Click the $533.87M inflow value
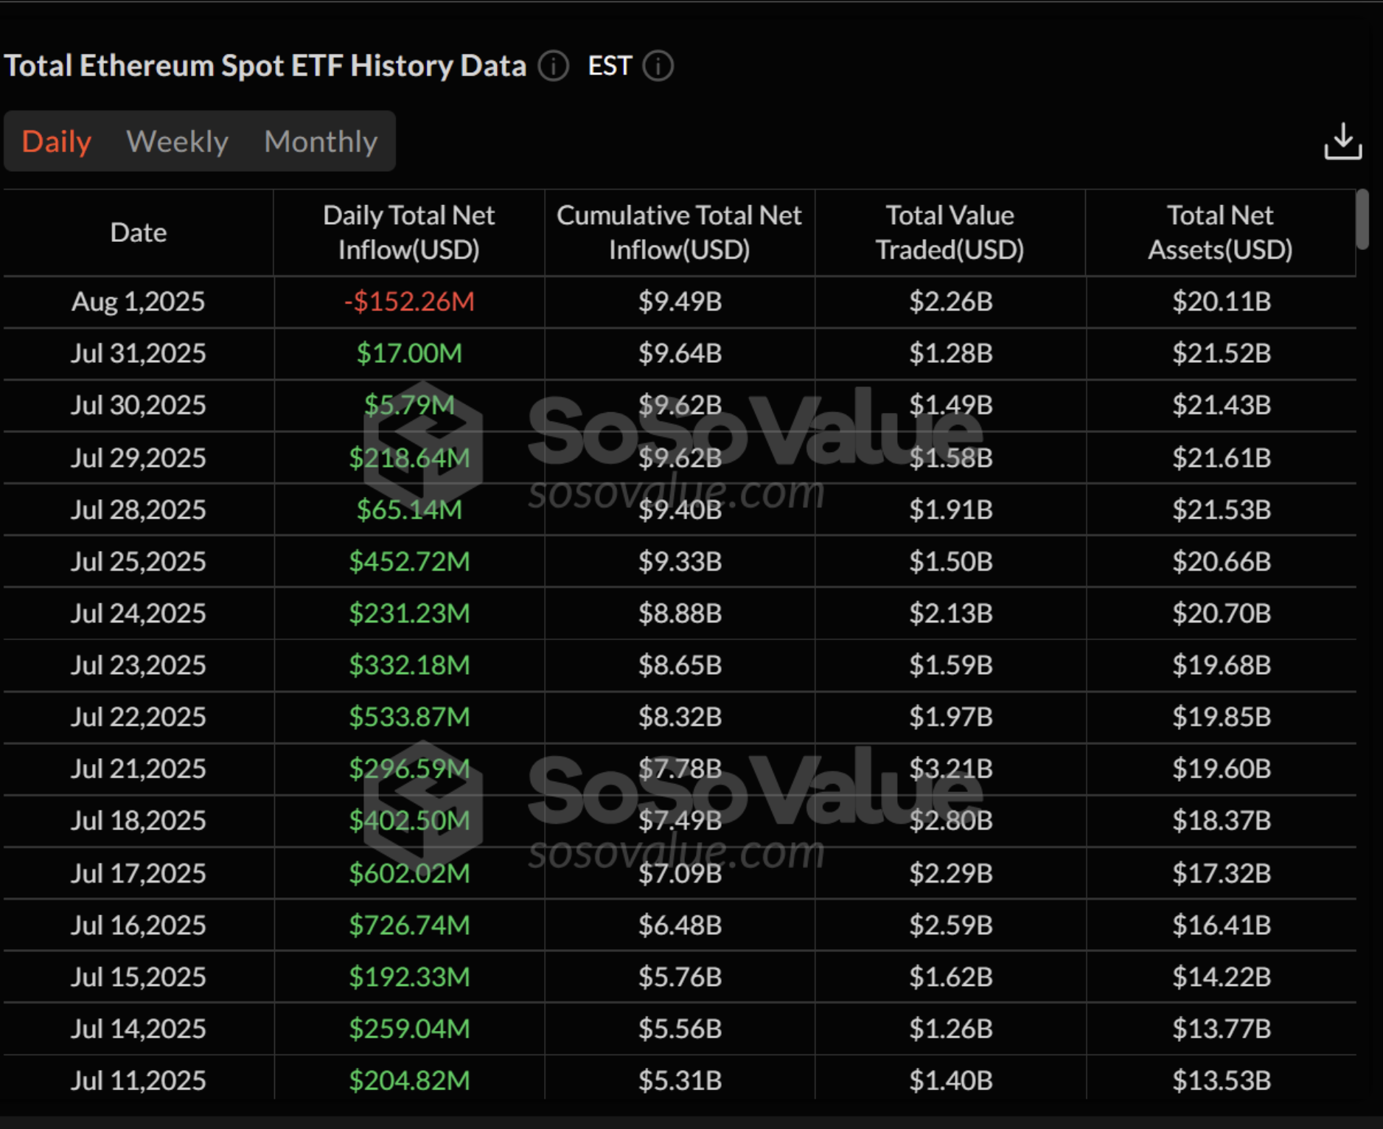The image size is (1383, 1129). pyautogui.click(x=409, y=716)
